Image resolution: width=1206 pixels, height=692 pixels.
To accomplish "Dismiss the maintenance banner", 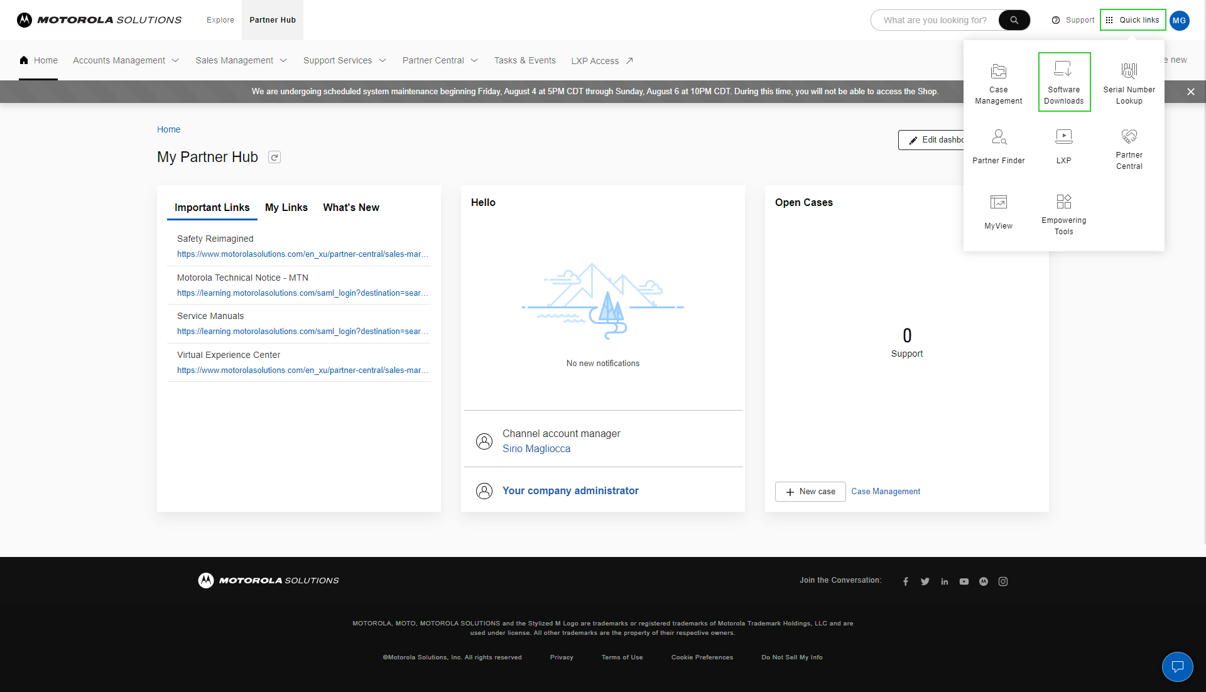I will pos(1191,92).
